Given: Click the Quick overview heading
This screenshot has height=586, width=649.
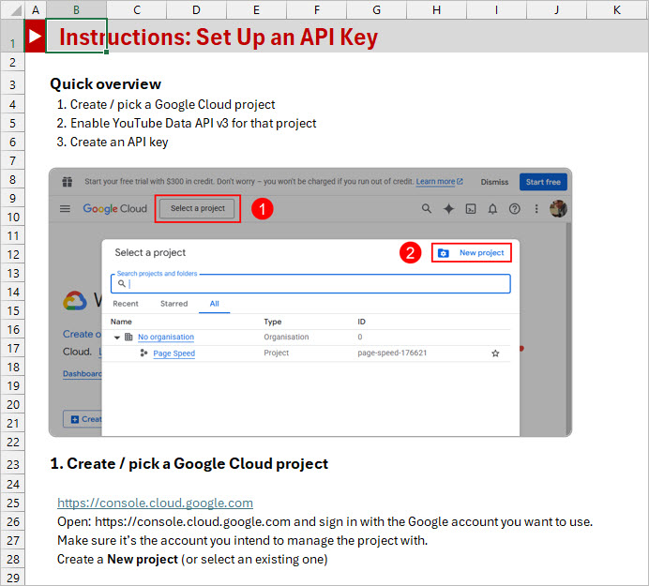Looking at the screenshot, I should 106,84.
